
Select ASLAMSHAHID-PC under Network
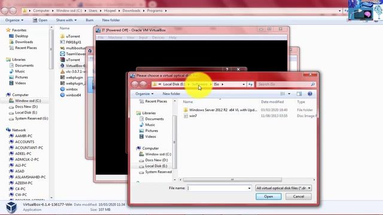pyautogui.click(x=27, y=177)
